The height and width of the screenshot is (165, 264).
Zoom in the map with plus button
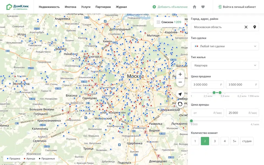click(x=180, y=74)
